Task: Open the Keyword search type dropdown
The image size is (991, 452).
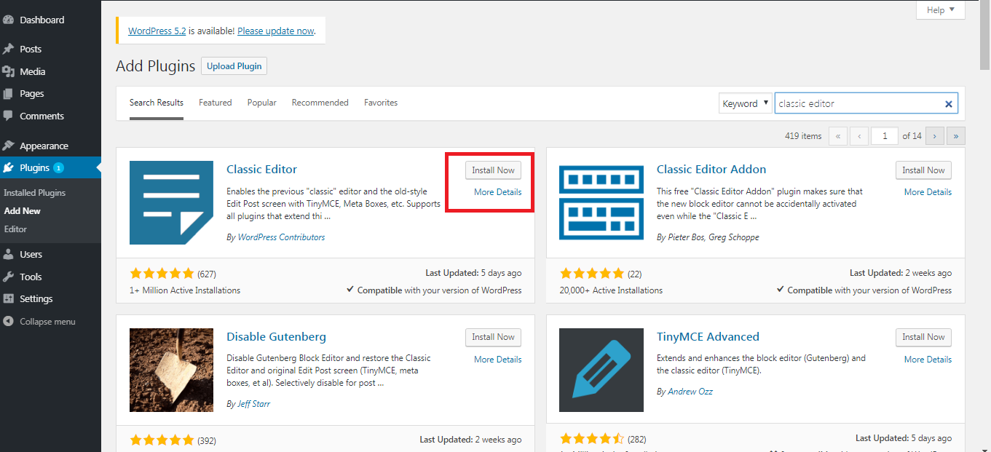Action: tap(745, 103)
